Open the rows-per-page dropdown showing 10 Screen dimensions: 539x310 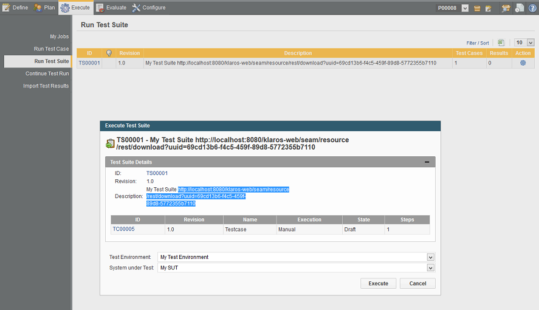(530, 43)
